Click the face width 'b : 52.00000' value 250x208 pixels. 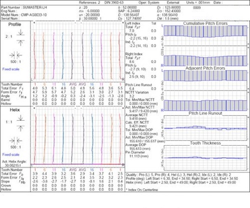tap(128, 7)
